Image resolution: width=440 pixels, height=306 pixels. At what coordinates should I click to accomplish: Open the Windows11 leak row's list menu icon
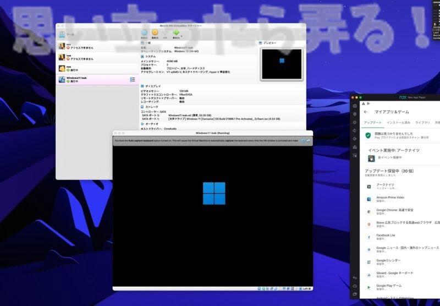133,80
